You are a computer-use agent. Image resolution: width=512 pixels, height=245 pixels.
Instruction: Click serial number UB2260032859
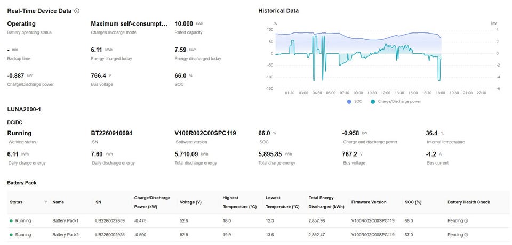click(x=110, y=220)
